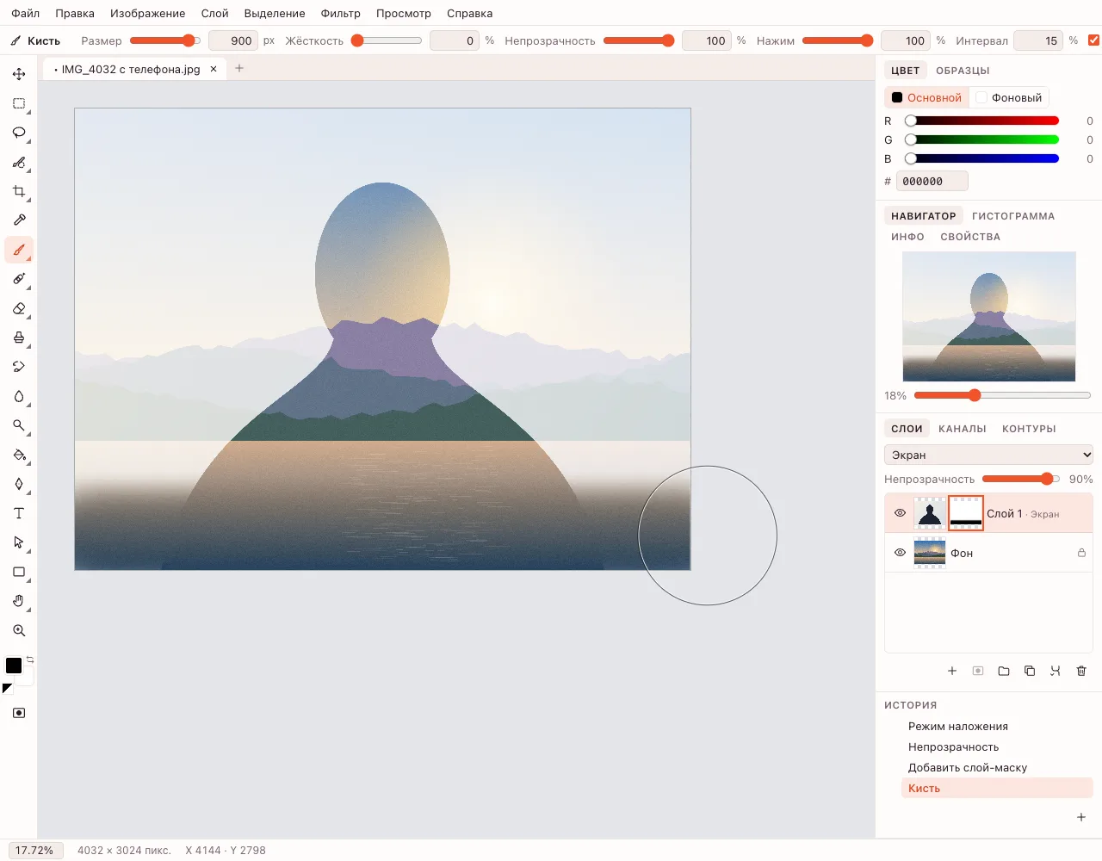Click the hex color field 000000

pyautogui.click(x=932, y=181)
